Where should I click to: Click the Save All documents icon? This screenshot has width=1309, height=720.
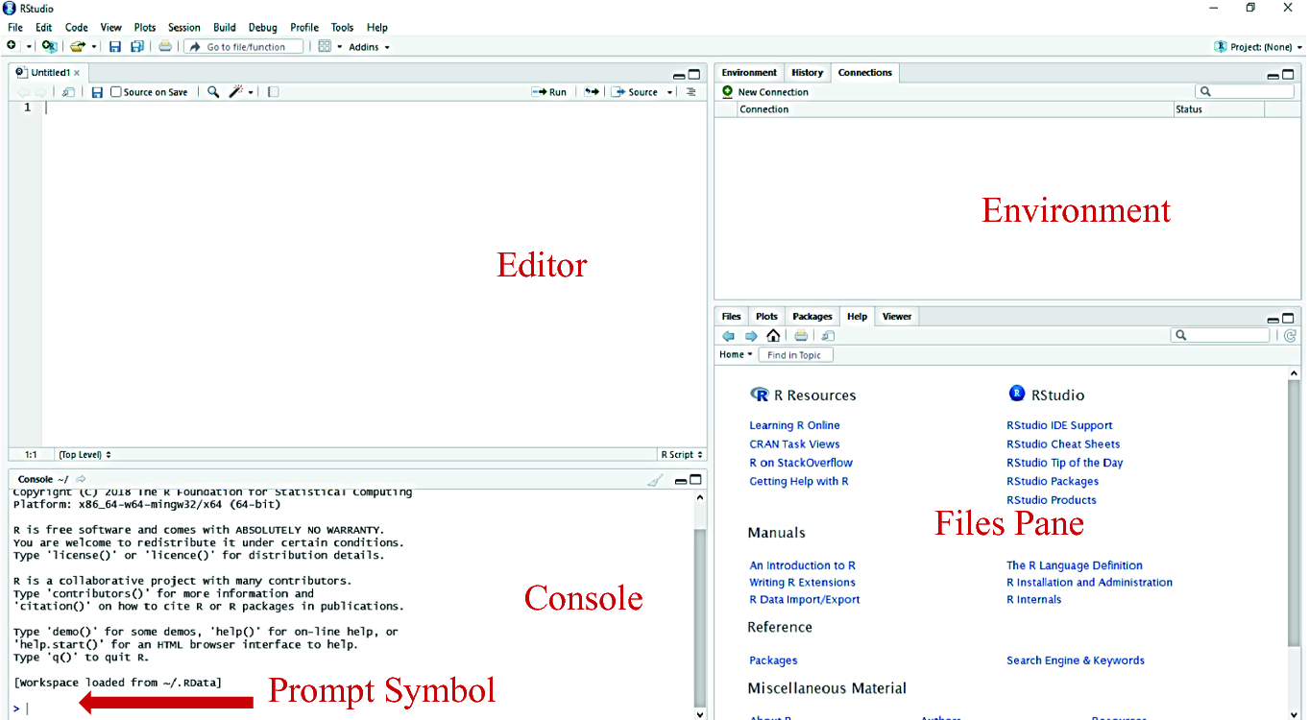click(137, 46)
